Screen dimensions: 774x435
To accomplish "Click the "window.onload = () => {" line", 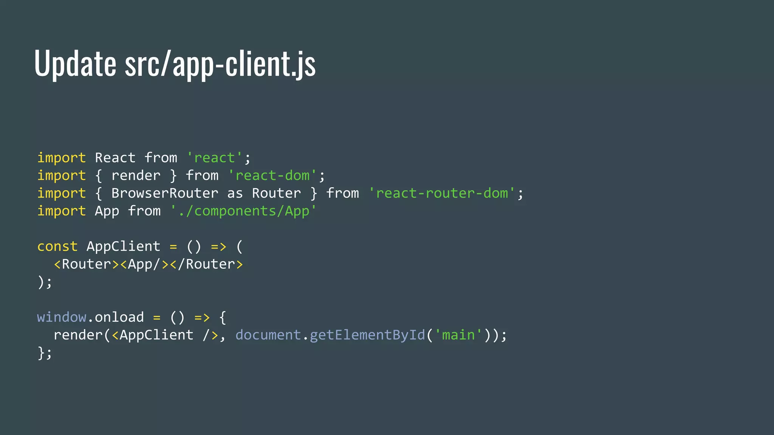I will coord(132,318).
